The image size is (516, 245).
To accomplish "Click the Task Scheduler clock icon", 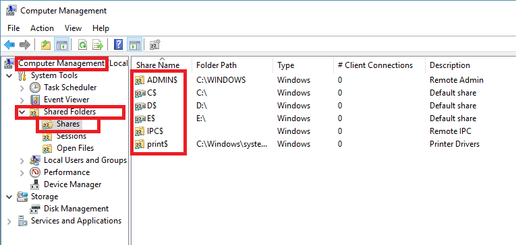I will [x=35, y=87].
